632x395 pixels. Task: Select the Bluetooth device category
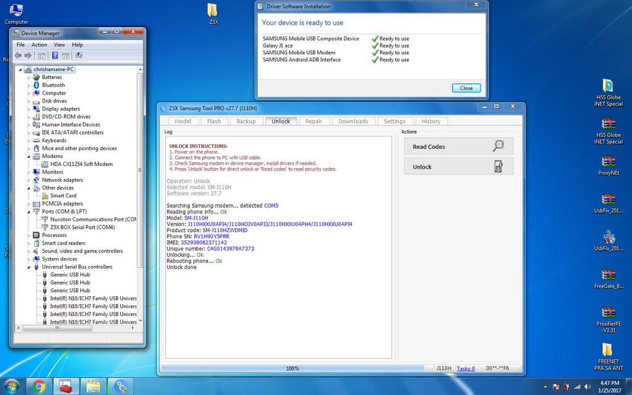click(x=54, y=85)
